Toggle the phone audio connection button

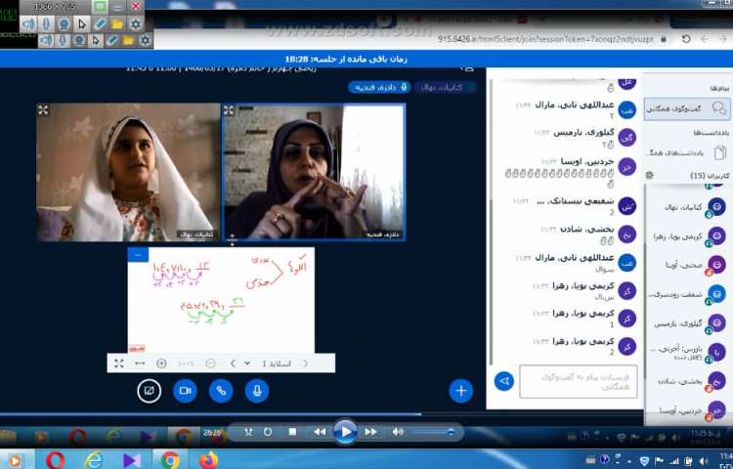click(x=221, y=391)
